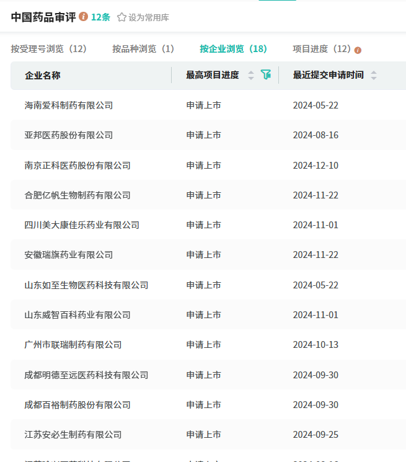The height and width of the screenshot is (462, 406).
Task: Click date 2024-11-01 in 四川美大康佳乐 row
Action: click(x=316, y=225)
